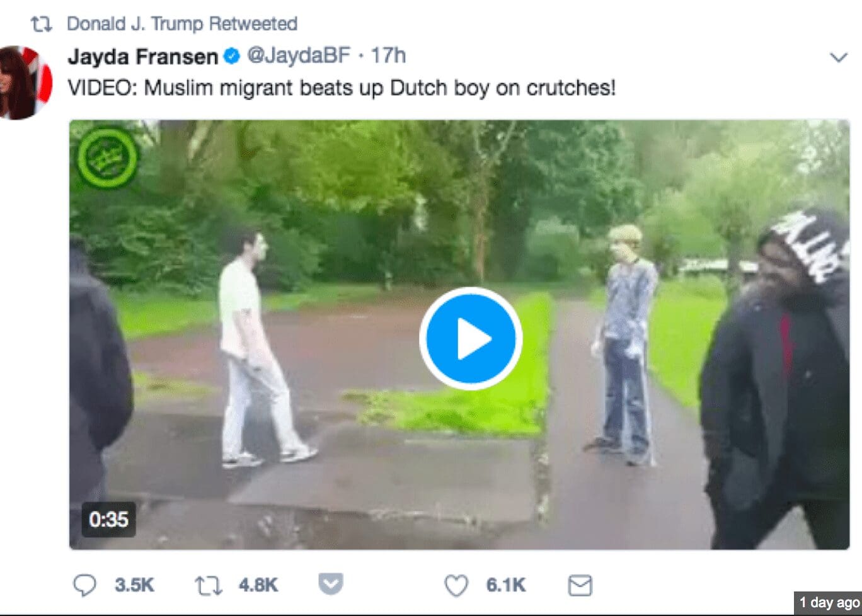Click the 0:35 video duration badge

108,519
